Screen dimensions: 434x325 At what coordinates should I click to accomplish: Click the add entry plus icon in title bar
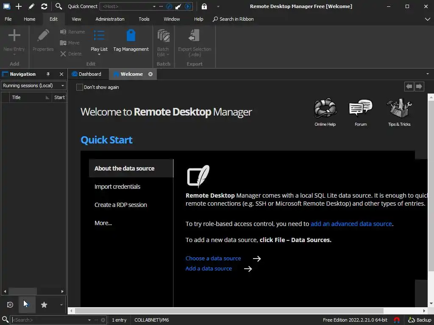tap(19, 6)
